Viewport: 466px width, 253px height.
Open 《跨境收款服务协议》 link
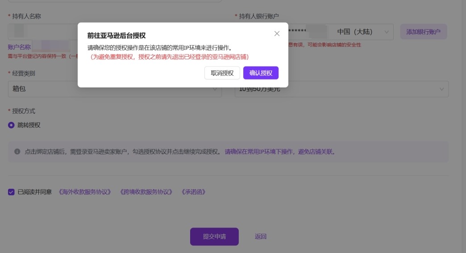pos(146,192)
